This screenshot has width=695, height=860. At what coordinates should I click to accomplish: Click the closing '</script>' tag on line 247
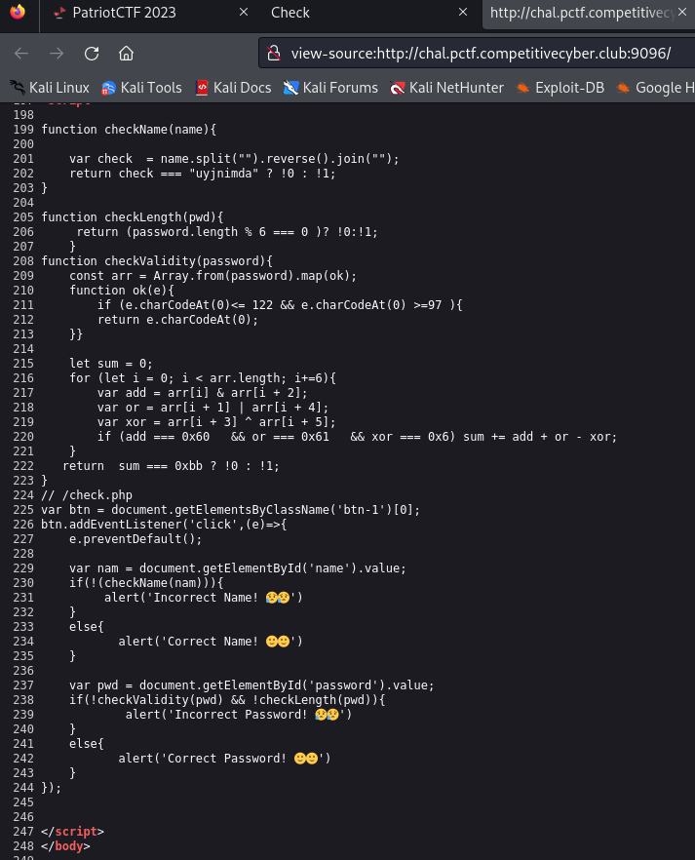pyautogui.click(x=72, y=832)
